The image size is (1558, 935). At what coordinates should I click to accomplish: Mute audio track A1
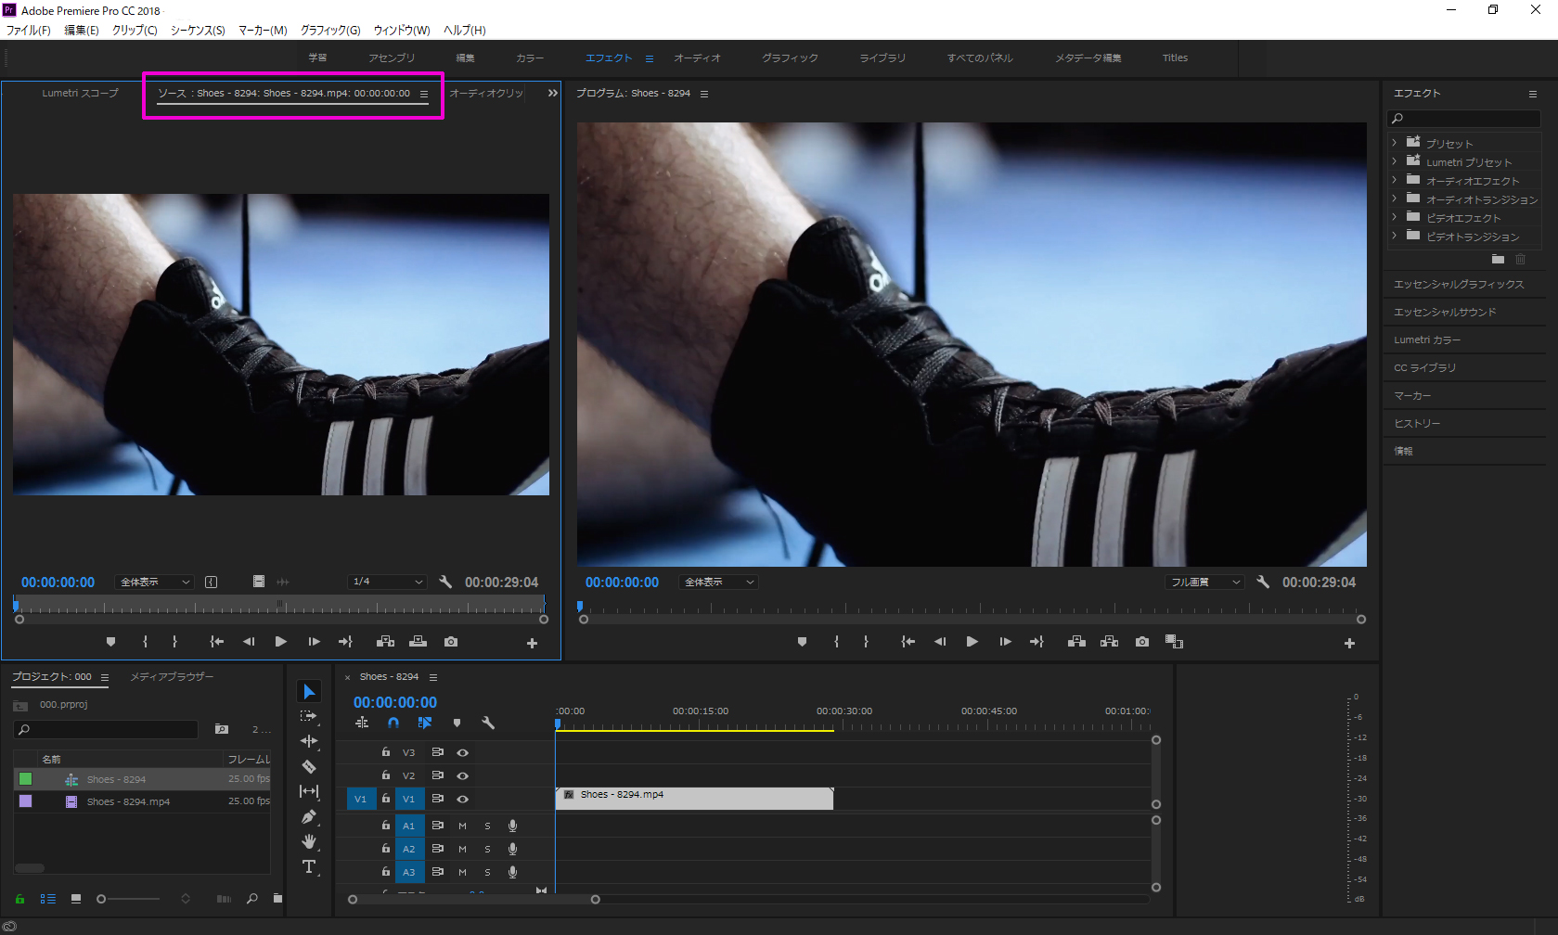coord(462,826)
